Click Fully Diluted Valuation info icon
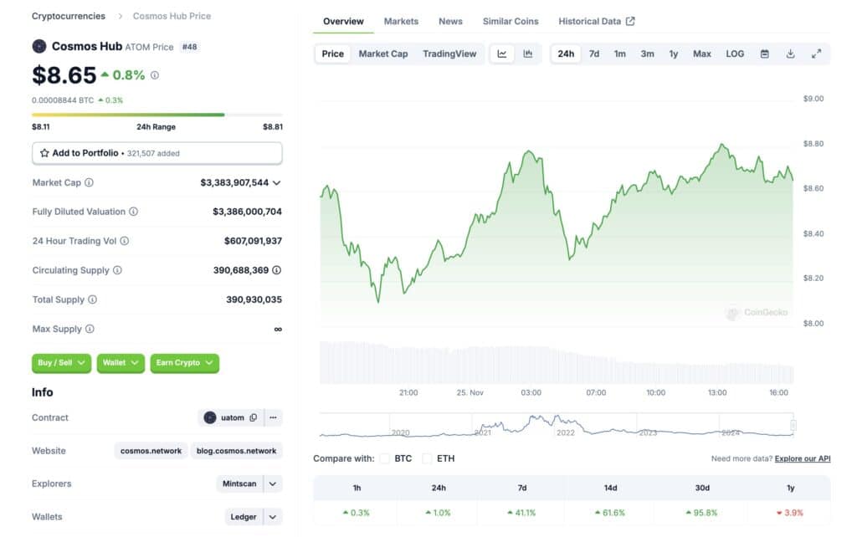Screen dimensions: 857x537 click(x=133, y=212)
